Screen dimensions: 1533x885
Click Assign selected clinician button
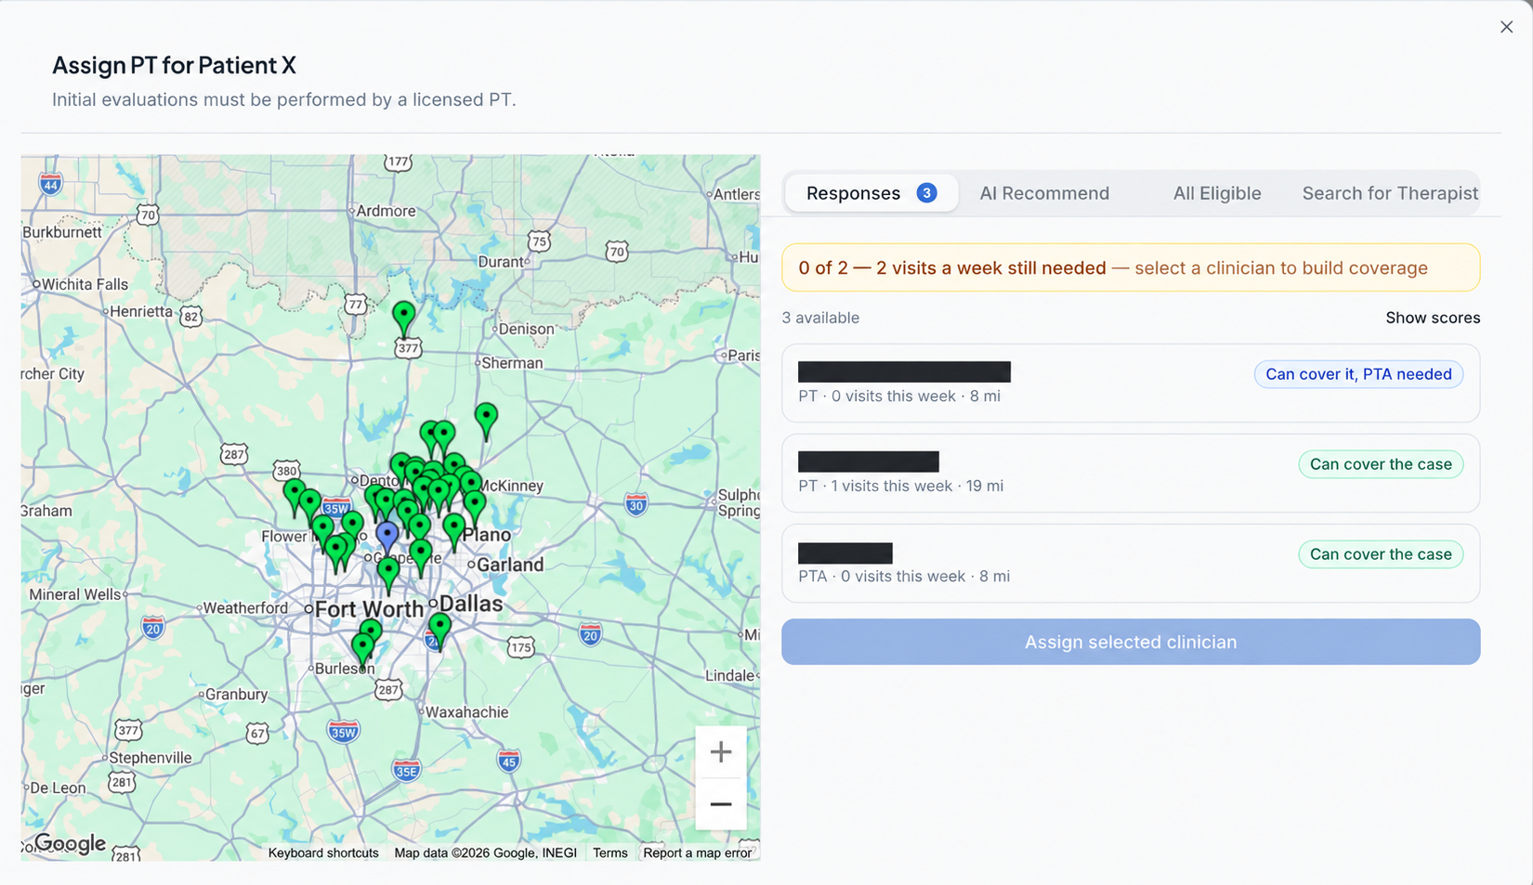click(1131, 642)
